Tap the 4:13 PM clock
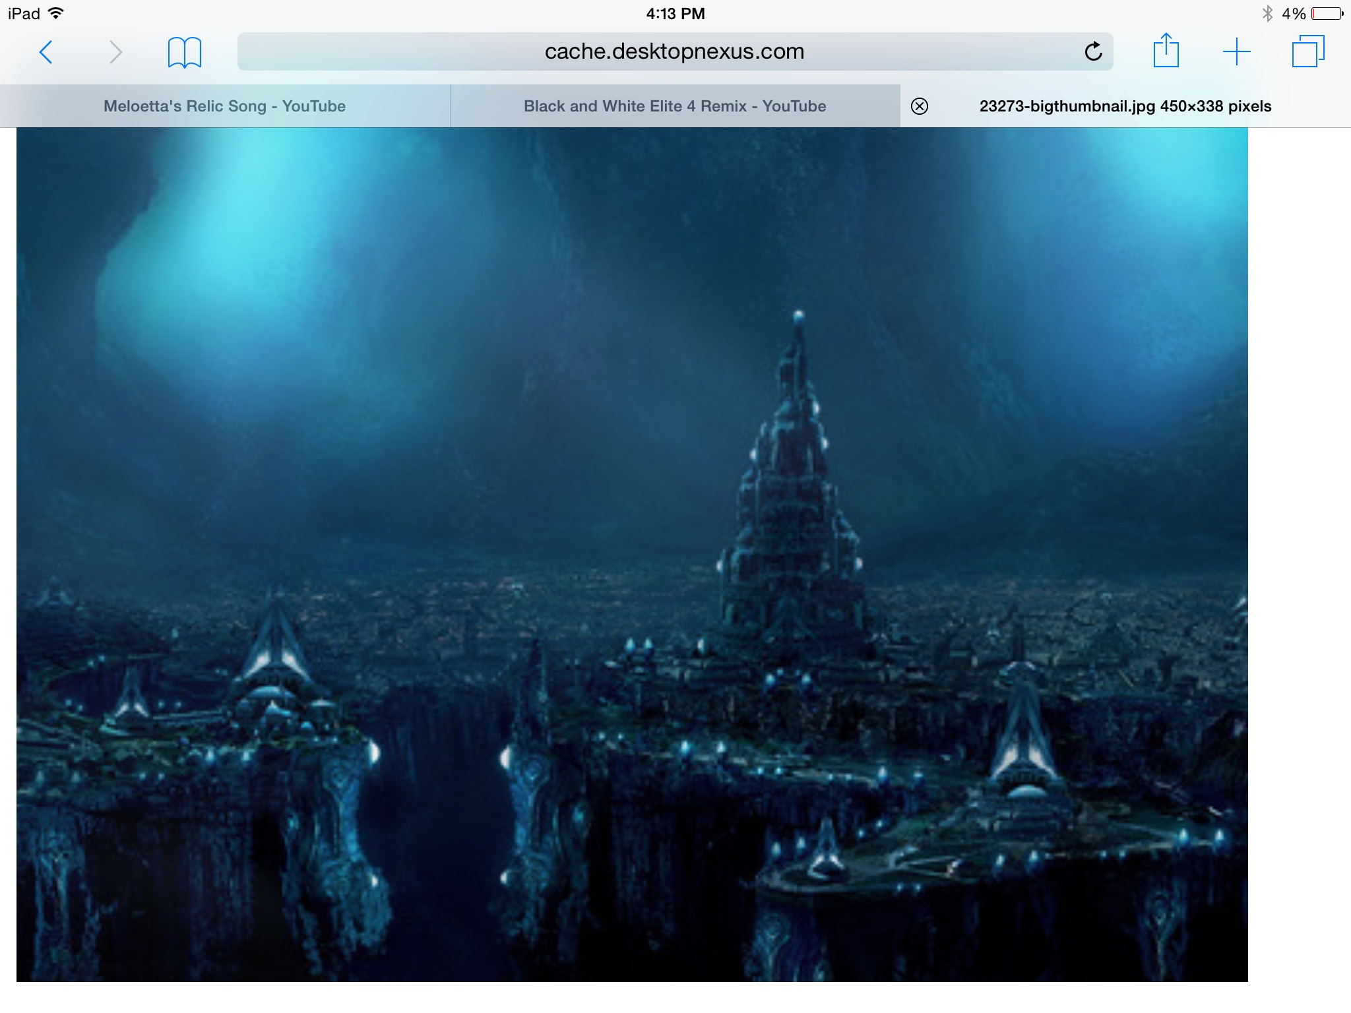 pos(675,14)
